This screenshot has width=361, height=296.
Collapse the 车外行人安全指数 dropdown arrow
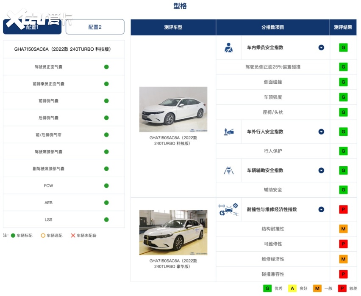pyautogui.click(x=321, y=132)
